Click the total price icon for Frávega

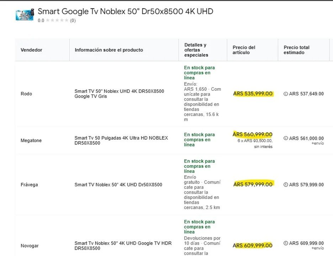coord(286,185)
